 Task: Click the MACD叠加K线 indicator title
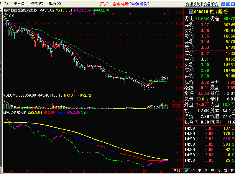click(x=15, y=113)
